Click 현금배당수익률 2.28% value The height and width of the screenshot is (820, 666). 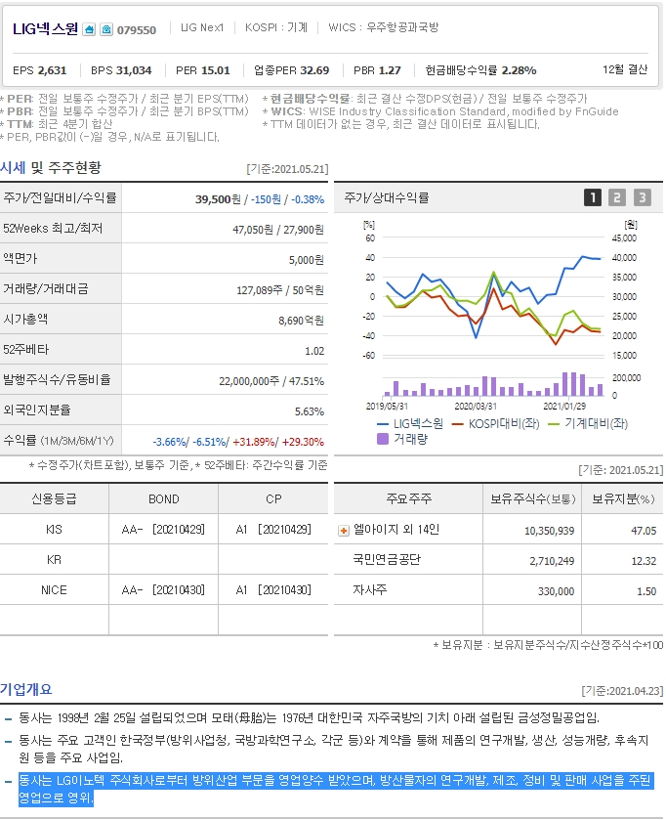point(480,70)
